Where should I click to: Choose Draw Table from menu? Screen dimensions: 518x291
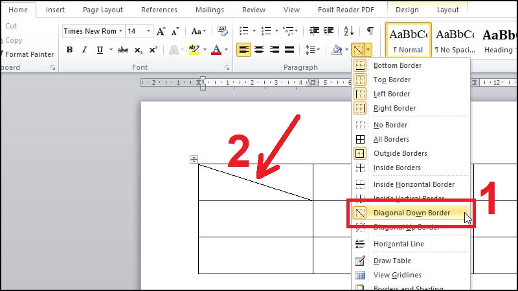[x=411, y=261]
